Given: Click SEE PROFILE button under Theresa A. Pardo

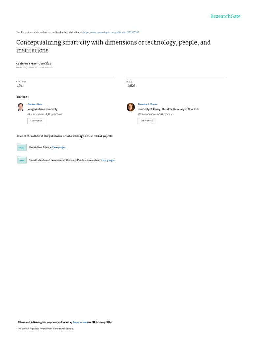Looking at the screenshot, I should (147, 121).
